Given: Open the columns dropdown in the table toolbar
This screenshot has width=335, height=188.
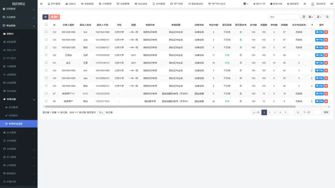Looking at the screenshot, I should tap(311, 17).
